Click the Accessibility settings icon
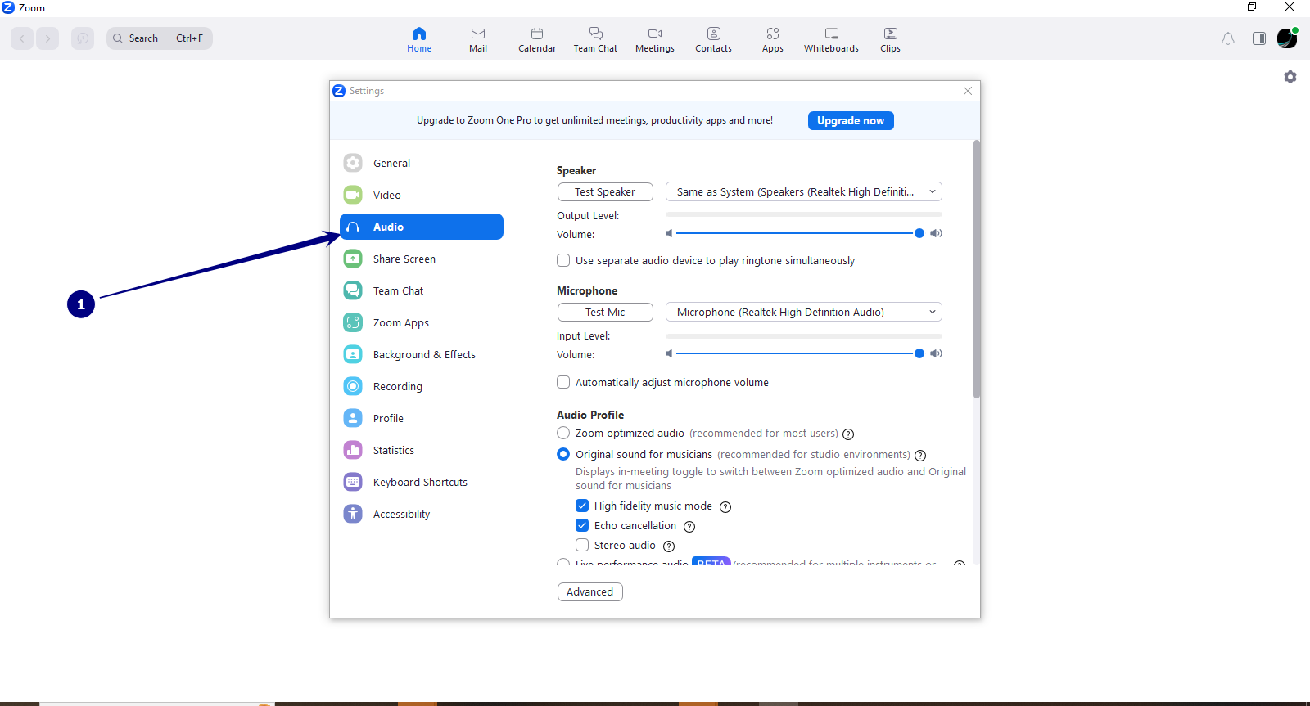 [x=353, y=514]
